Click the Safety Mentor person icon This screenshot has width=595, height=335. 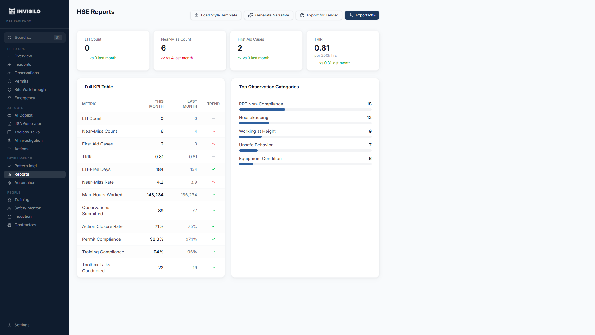9,208
